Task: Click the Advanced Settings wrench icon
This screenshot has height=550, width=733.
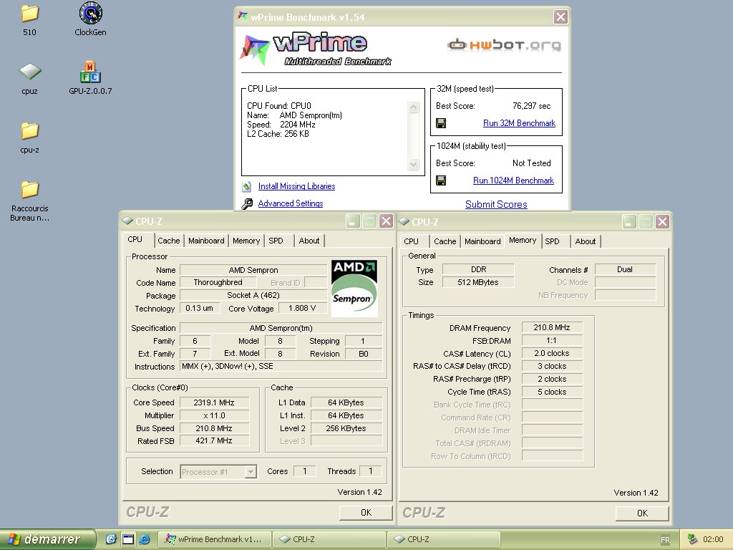Action: [247, 204]
